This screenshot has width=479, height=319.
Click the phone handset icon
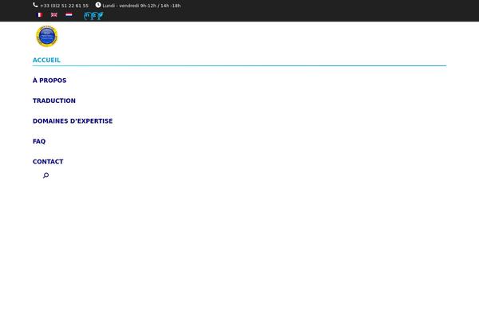click(x=35, y=5)
